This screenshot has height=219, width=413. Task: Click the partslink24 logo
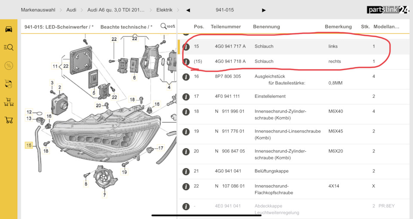click(388, 9)
